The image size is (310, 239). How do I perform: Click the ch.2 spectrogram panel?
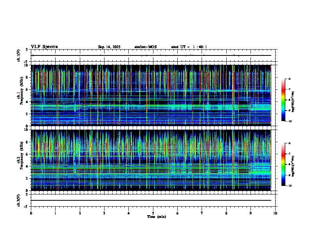pos(151,160)
